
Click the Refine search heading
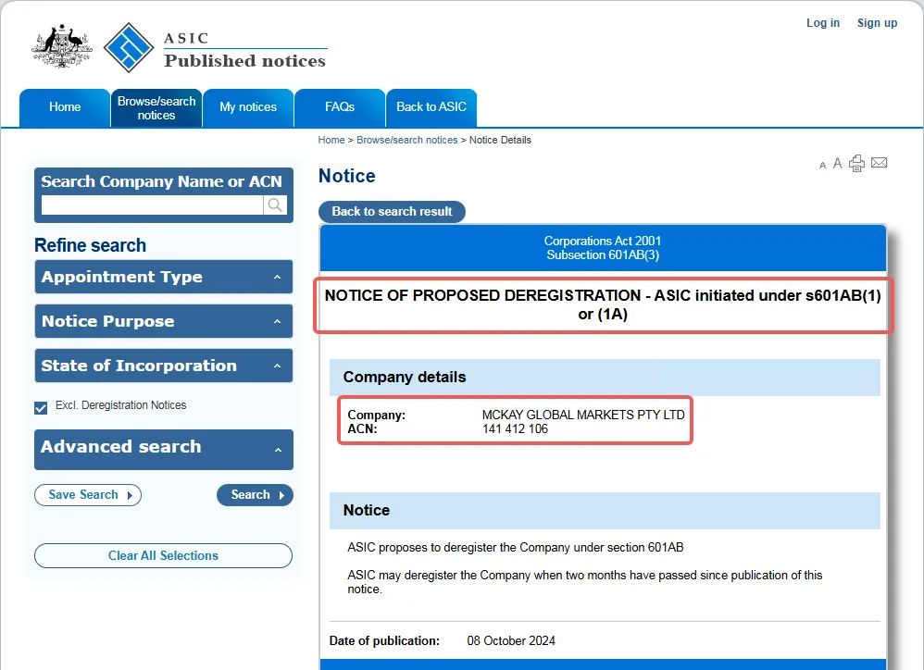tap(90, 245)
